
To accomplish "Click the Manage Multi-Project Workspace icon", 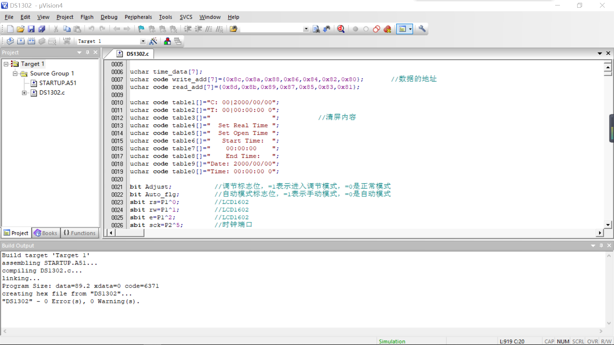I will 178,41.
